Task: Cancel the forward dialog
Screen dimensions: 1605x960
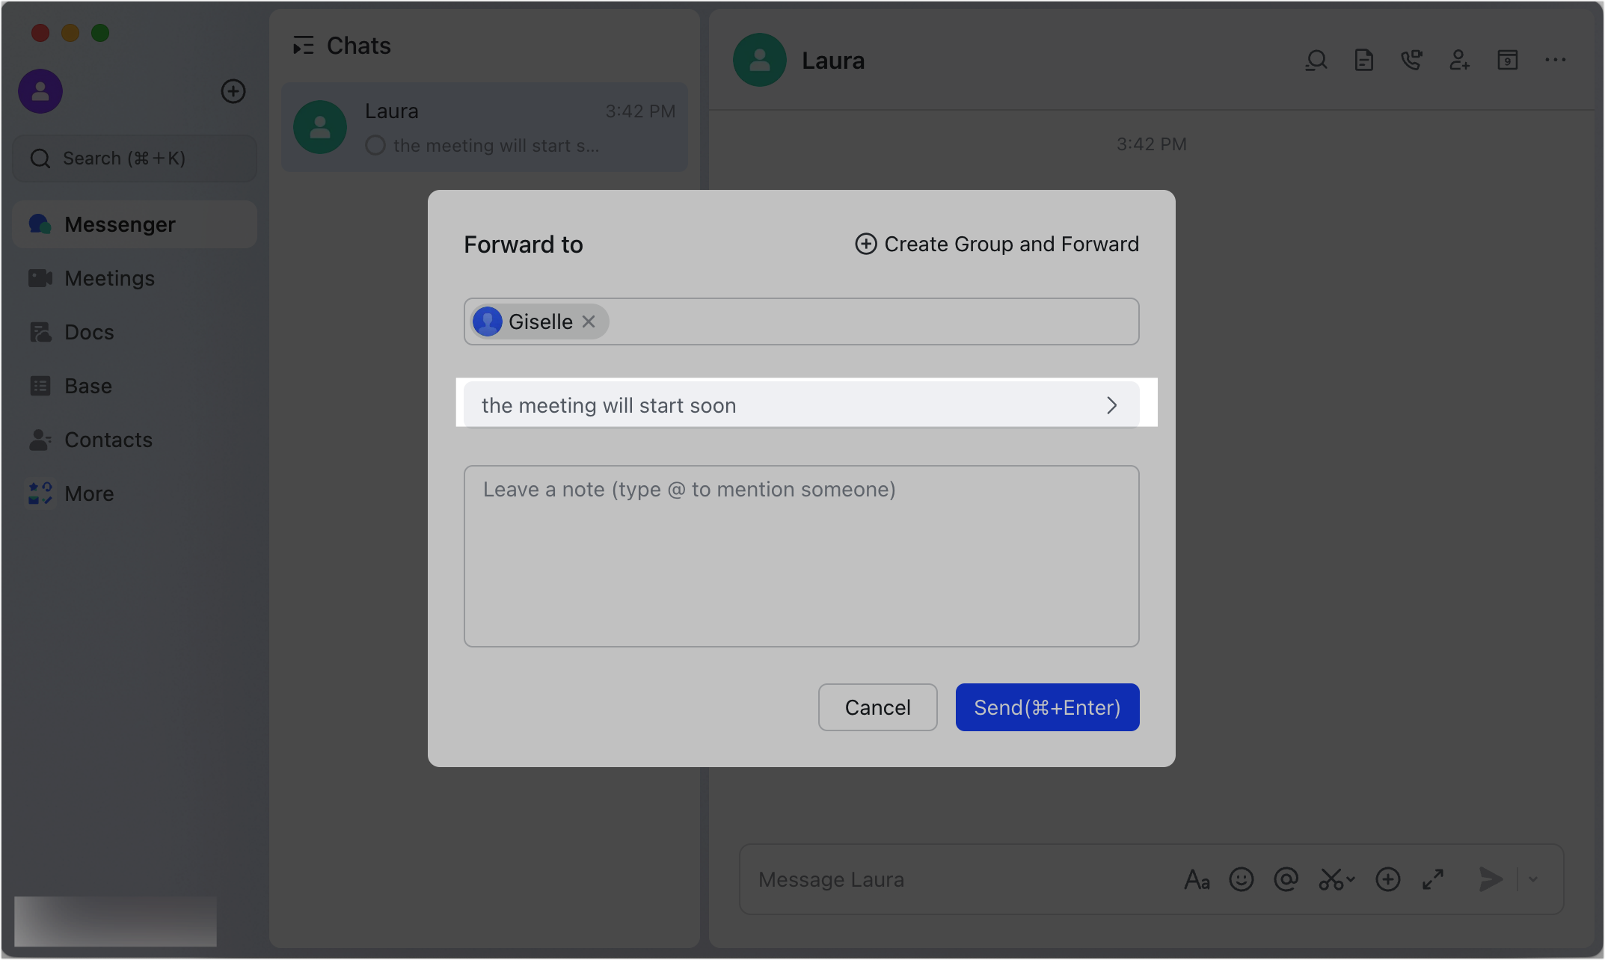Action: point(877,707)
